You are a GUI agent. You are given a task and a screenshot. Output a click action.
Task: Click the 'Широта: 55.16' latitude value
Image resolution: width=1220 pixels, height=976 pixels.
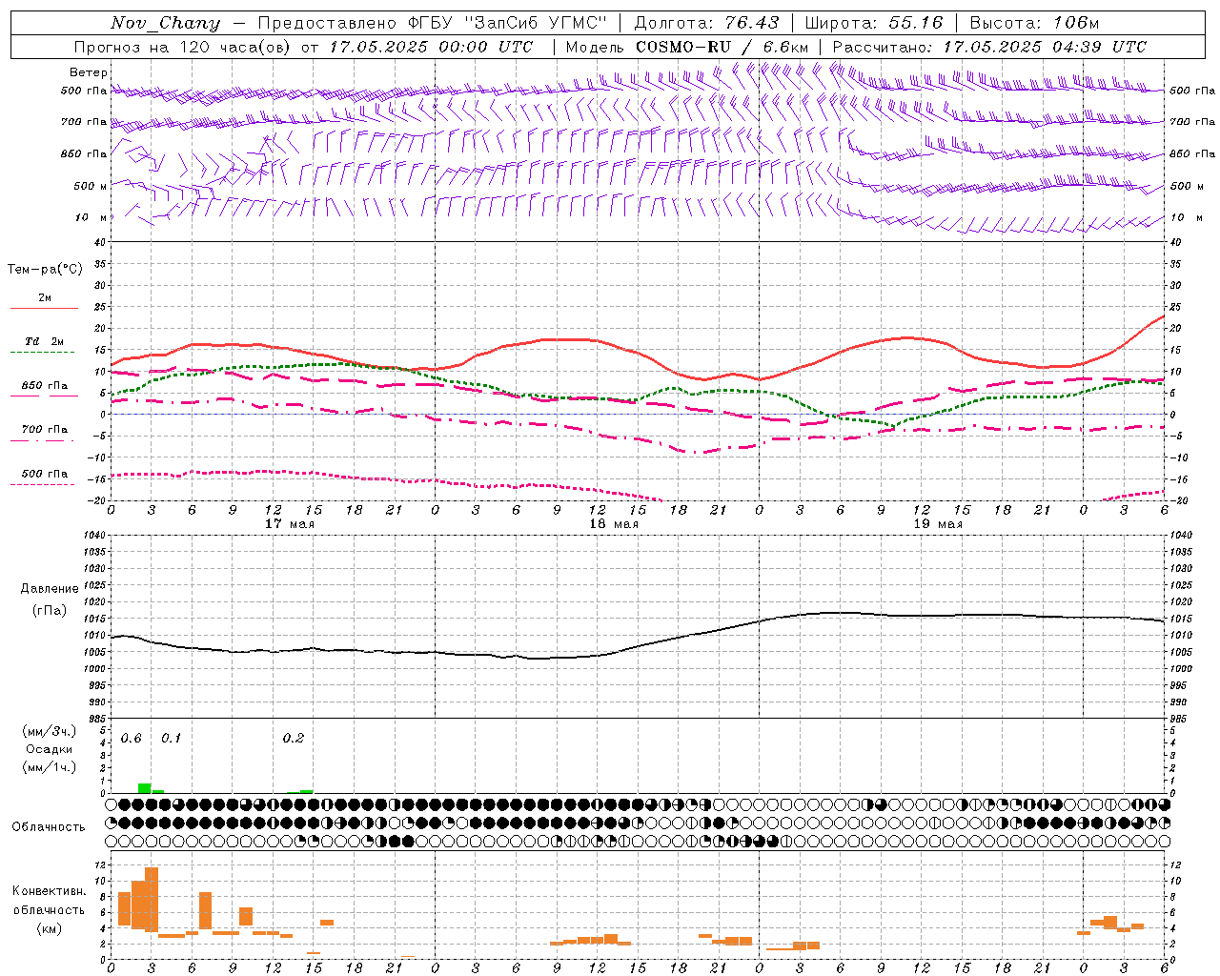pos(874,23)
